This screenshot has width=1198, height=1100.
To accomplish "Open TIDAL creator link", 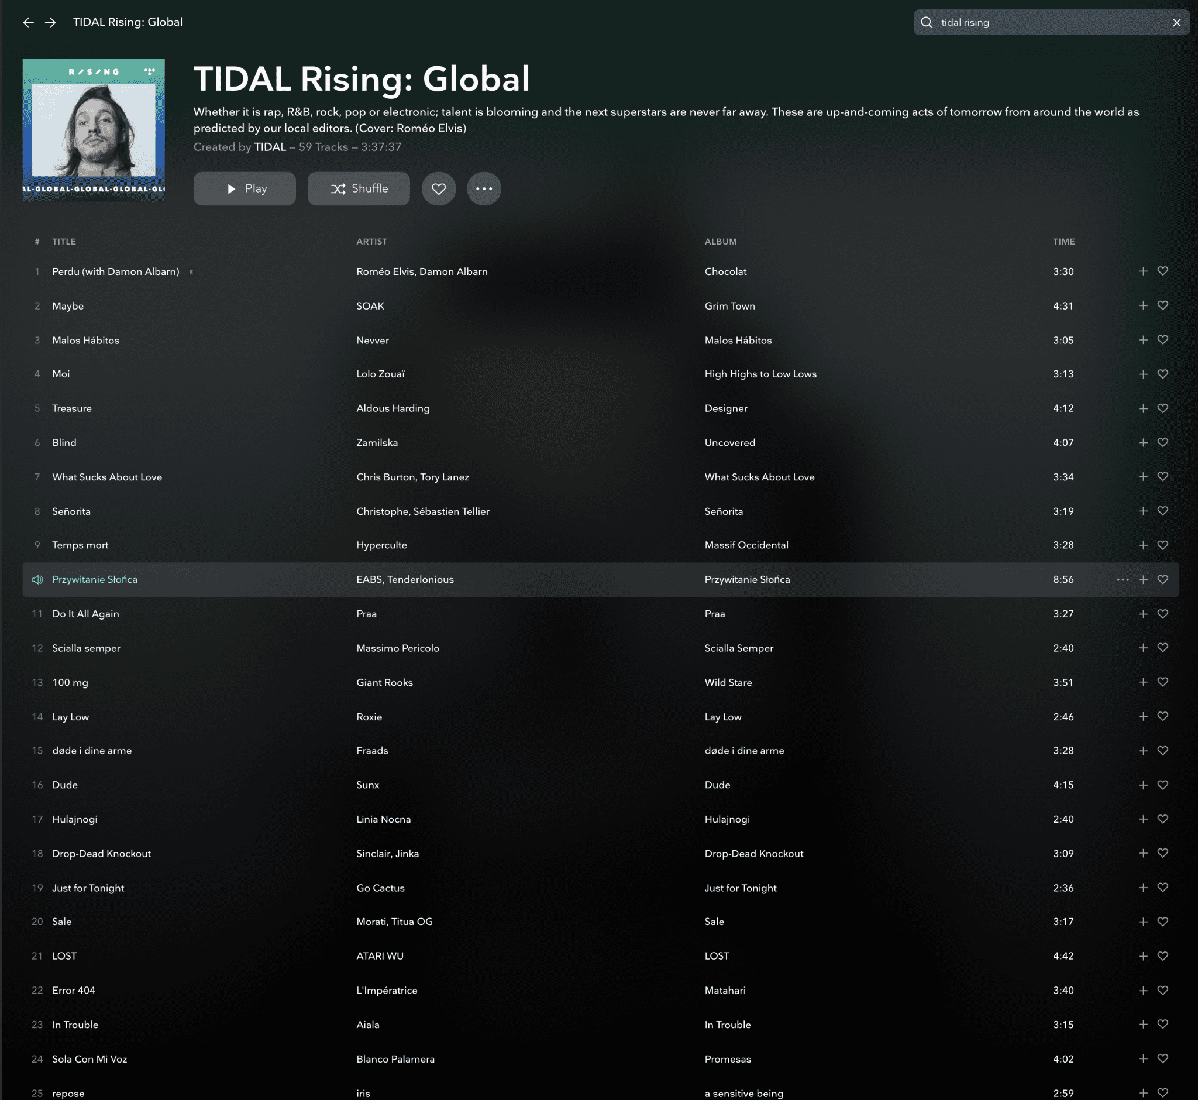I will [x=270, y=147].
